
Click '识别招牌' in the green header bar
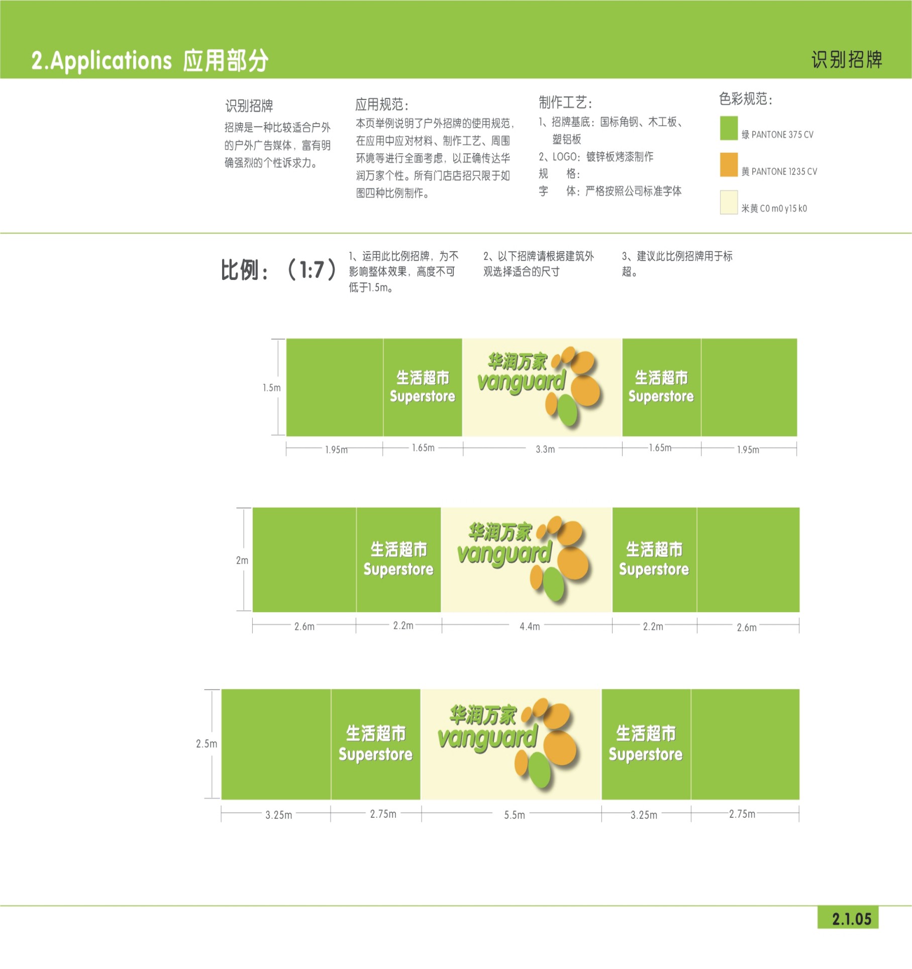point(847,60)
